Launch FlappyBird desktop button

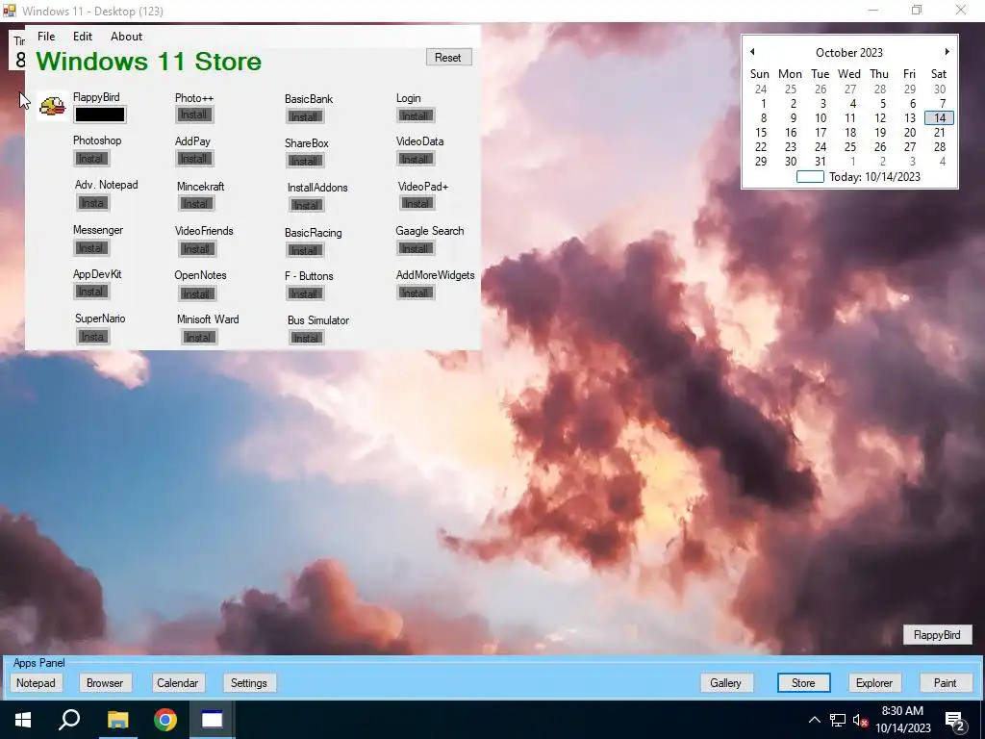pos(937,635)
